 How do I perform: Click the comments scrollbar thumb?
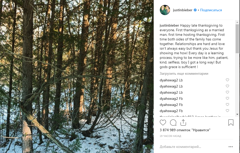pos(237,38)
